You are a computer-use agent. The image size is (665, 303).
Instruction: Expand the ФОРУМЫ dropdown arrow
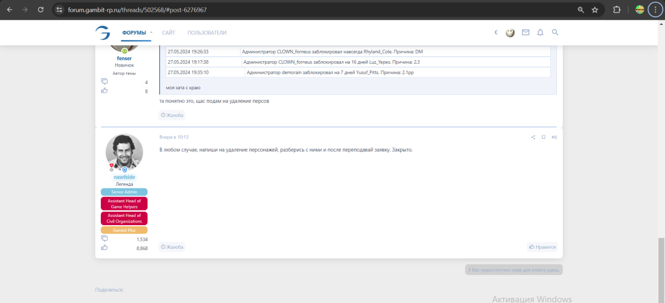pyautogui.click(x=151, y=33)
